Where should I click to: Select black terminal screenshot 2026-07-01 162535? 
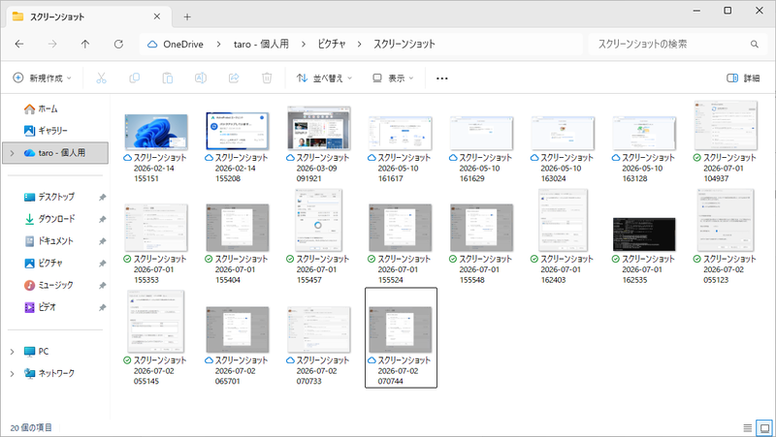(x=644, y=234)
